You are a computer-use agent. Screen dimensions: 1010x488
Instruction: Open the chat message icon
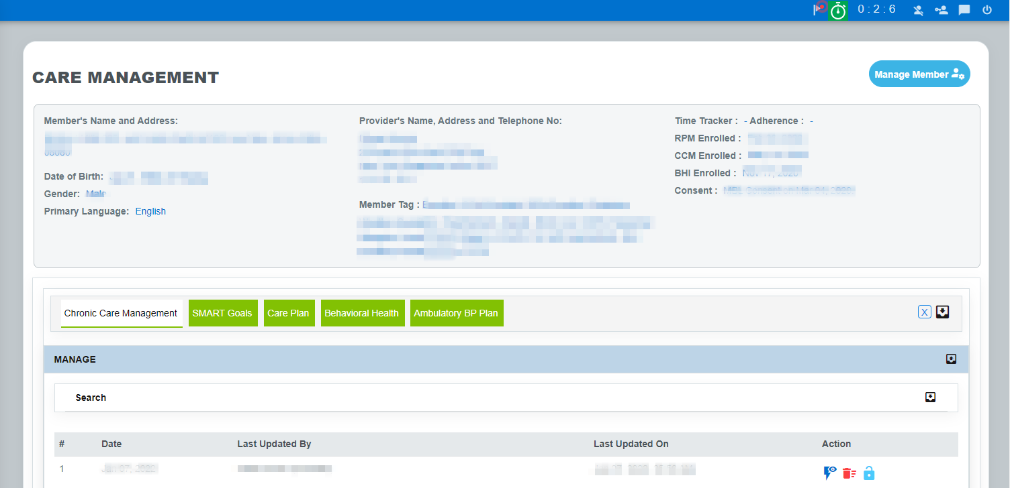[x=964, y=10]
